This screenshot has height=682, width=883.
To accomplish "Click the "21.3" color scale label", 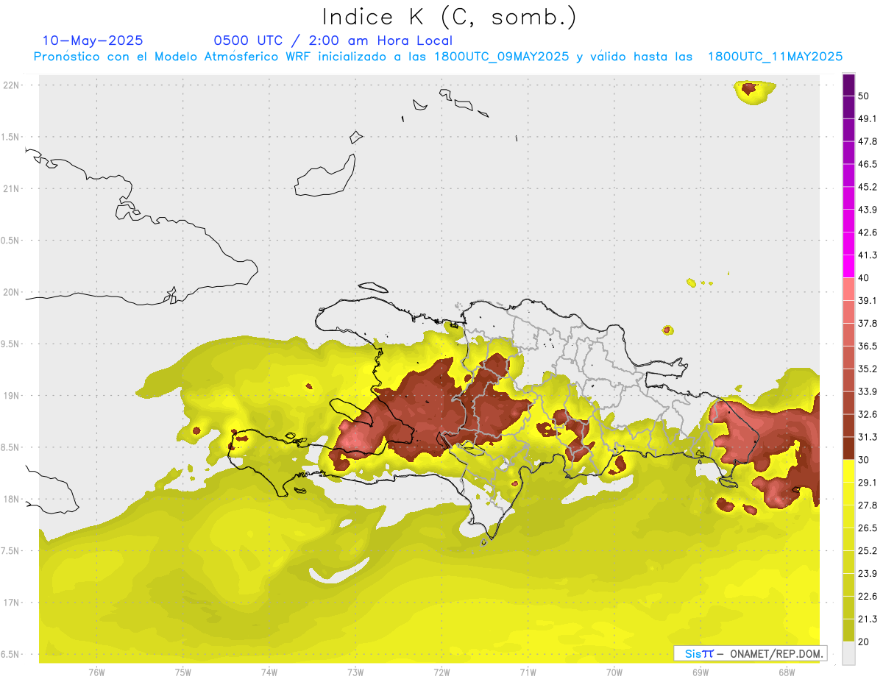I will [868, 619].
